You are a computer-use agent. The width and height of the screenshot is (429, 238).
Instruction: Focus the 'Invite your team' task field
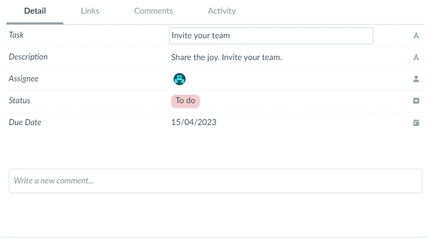tap(271, 35)
